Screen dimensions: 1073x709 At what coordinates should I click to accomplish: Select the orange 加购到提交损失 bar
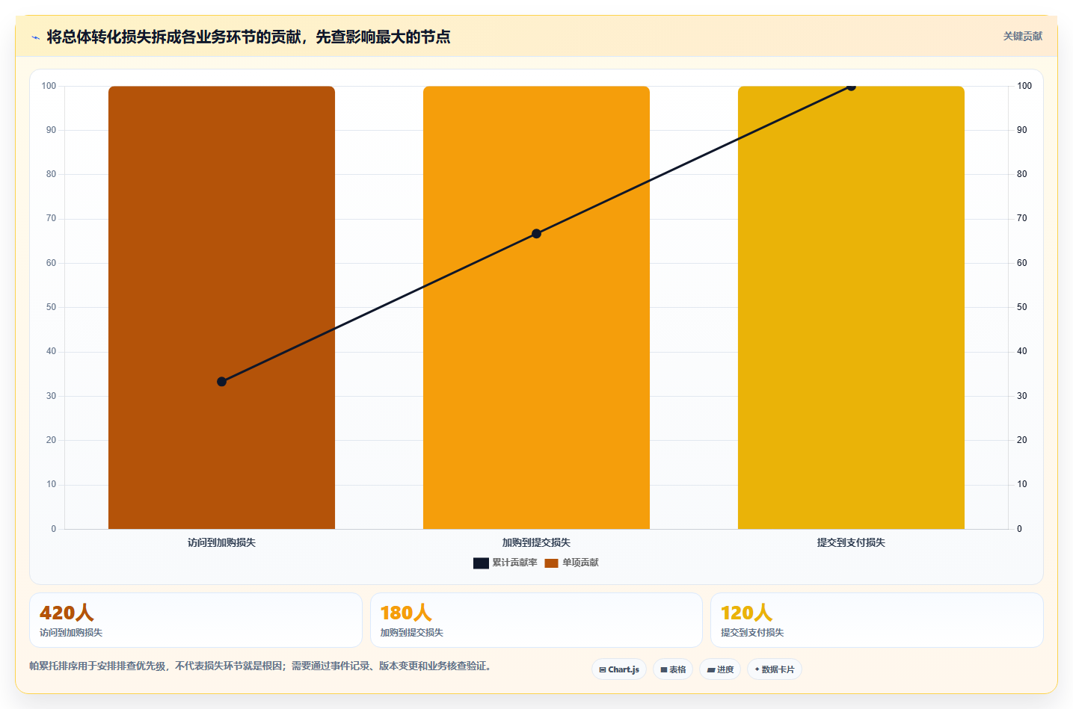tap(536, 307)
